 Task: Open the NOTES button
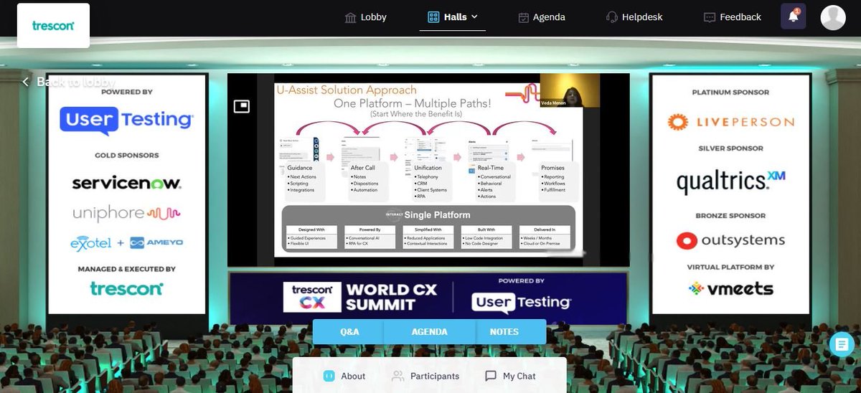point(510,331)
